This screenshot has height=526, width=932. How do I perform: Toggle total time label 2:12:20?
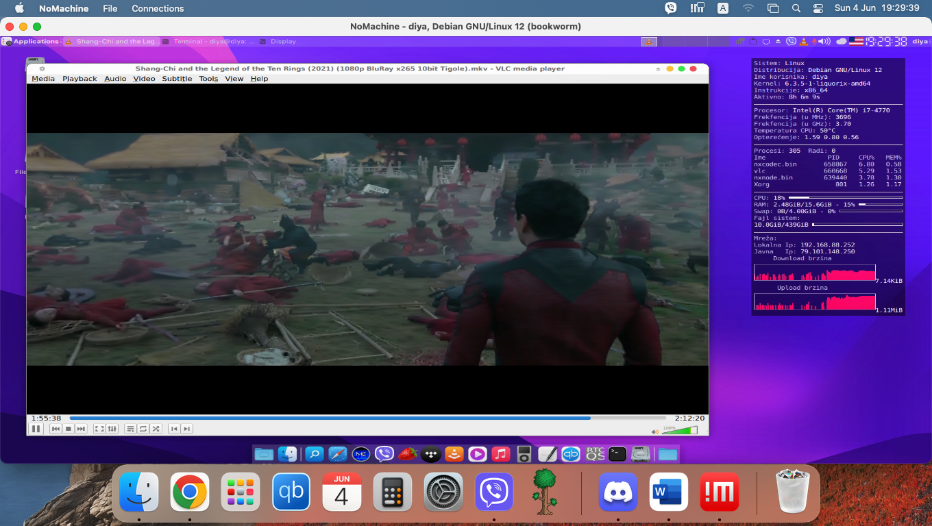click(689, 418)
